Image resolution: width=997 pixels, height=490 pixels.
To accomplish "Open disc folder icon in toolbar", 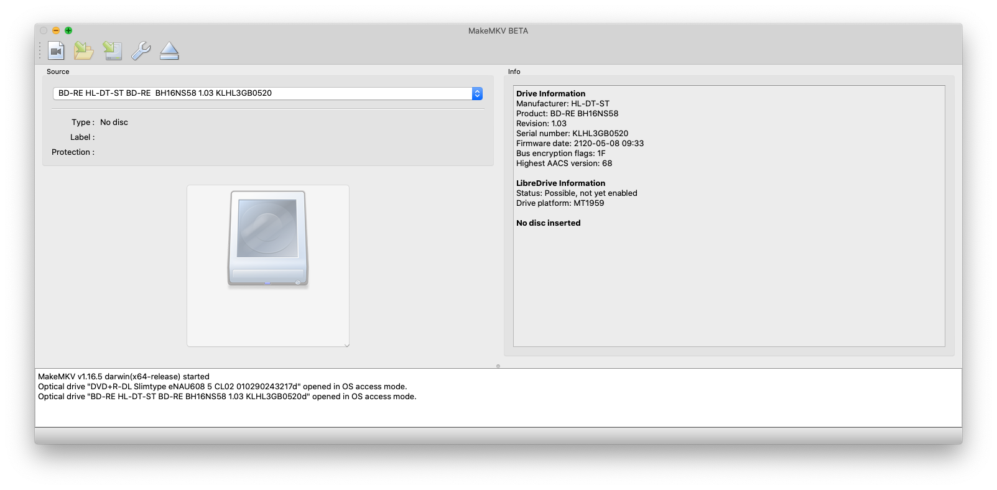I will (x=84, y=51).
